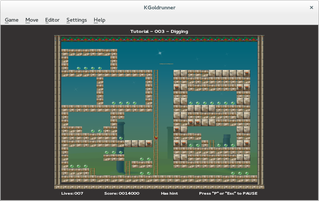Click the rightmost gold in the seven-gold row
Image resolution: width=319 pixels, height=201 pixels.
pos(233,103)
